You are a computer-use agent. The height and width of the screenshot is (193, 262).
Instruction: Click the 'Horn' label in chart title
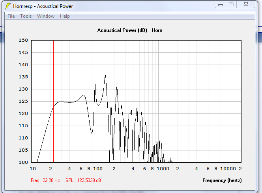point(157,30)
